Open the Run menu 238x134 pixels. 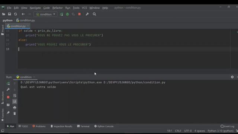click(68, 8)
